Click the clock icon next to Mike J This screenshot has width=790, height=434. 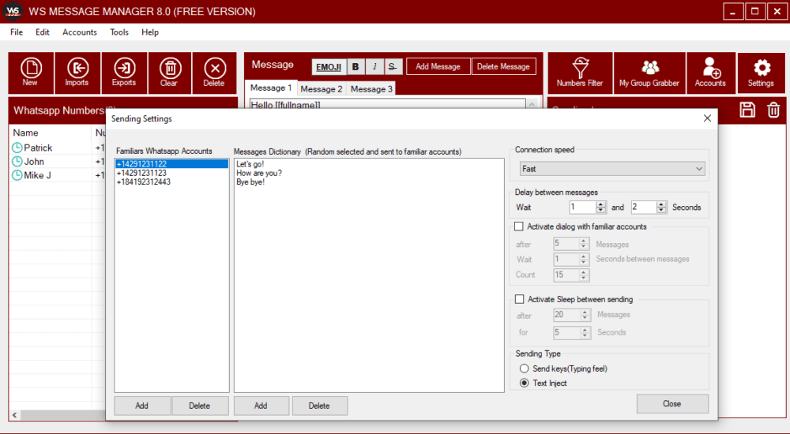coord(17,175)
